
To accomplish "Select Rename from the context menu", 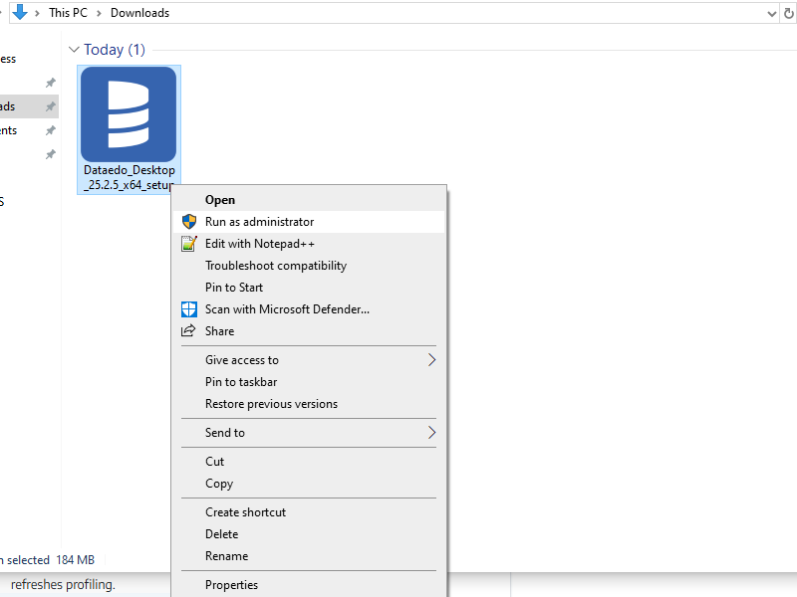I will (309, 556).
